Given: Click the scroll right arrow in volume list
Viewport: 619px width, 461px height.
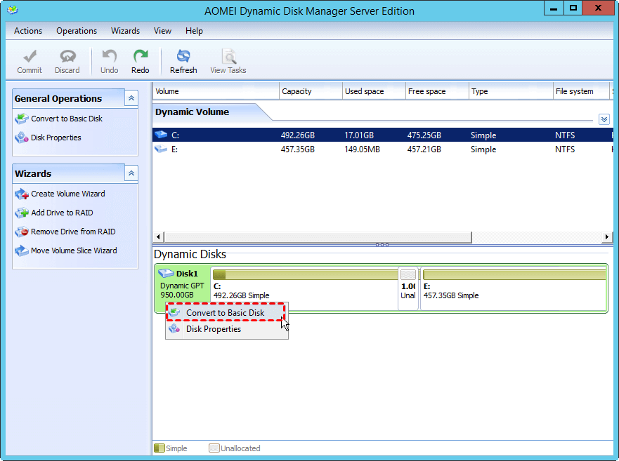Looking at the screenshot, I should (x=607, y=237).
